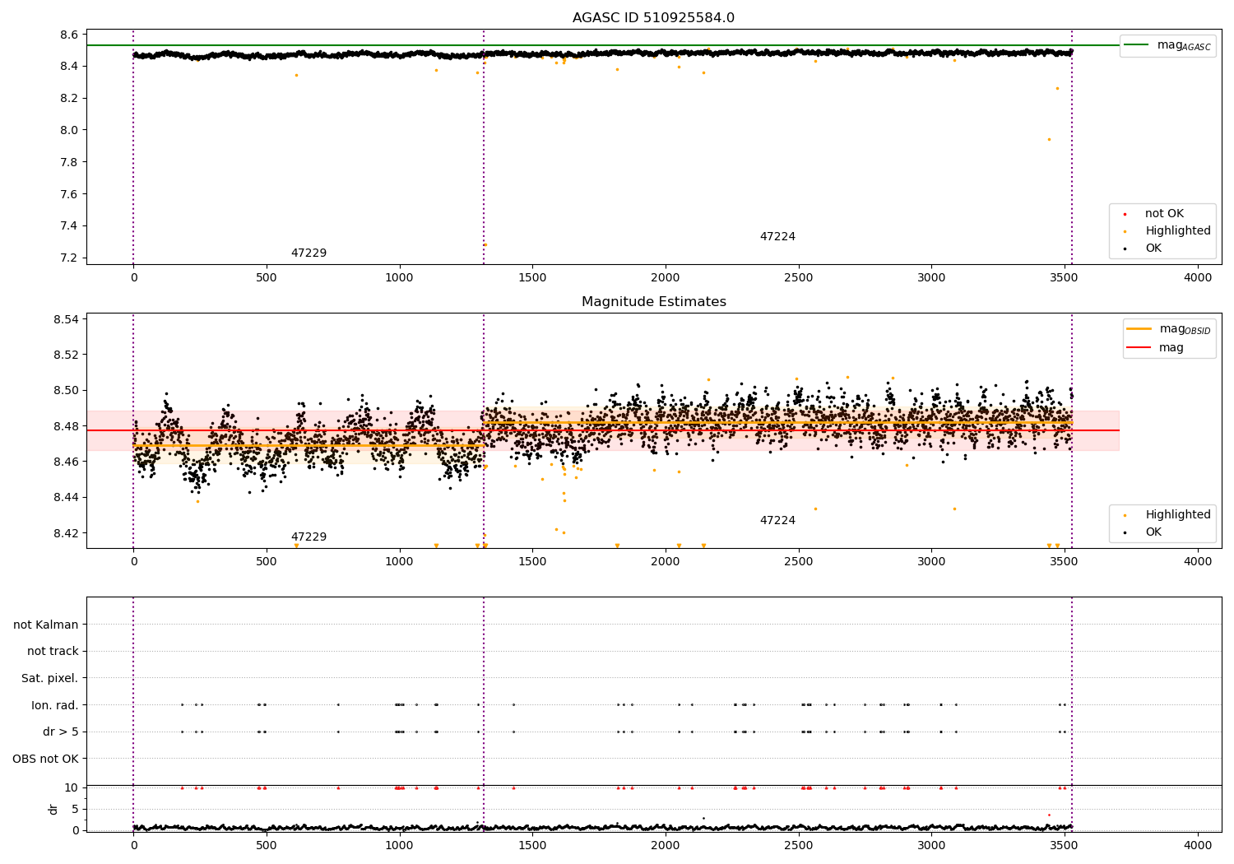Click the 2000 x-tick under Magnitude Estimates plot
Image resolution: width=1234 pixels, height=864 pixels.
(x=666, y=561)
